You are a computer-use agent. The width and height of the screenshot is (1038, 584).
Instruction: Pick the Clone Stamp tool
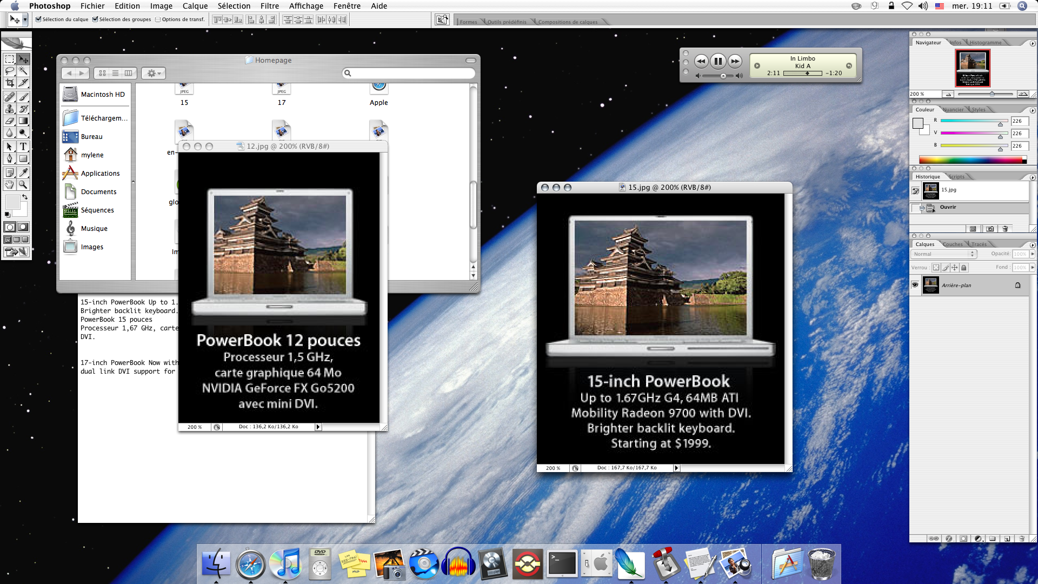(10, 109)
